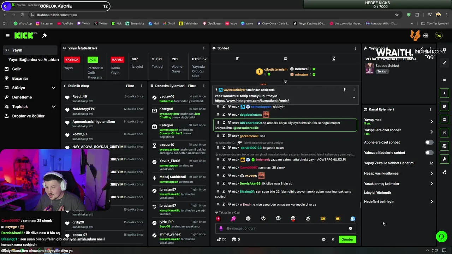The width and height of the screenshot is (452, 254).
Task: Click the trash icon under Sohbet header
Action: pos(237,59)
